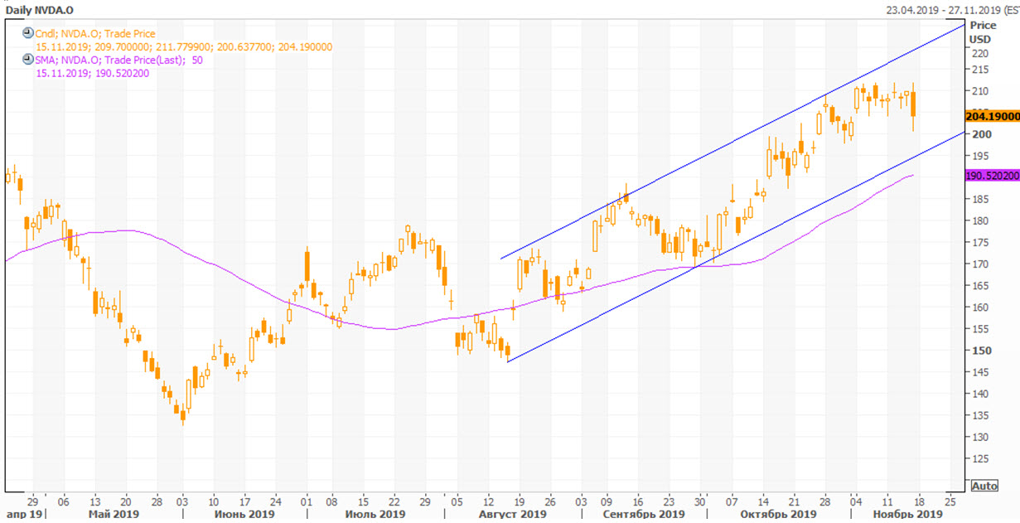Viewport: 1020px width, 523px height.
Task: Click the orange 204.19 last price tag
Action: pyautogui.click(x=992, y=118)
